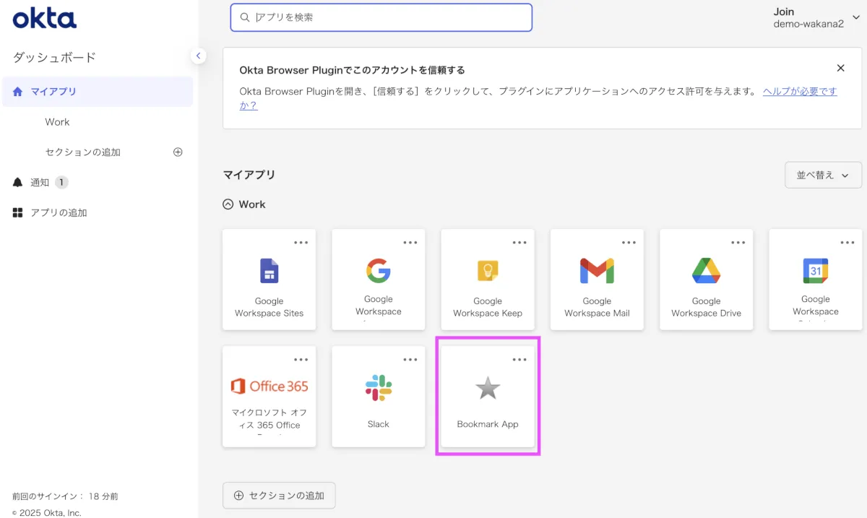Open options menu for Slack card

tap(410, 360)
